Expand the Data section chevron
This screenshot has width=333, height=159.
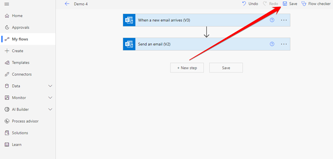tap(50, 86)
